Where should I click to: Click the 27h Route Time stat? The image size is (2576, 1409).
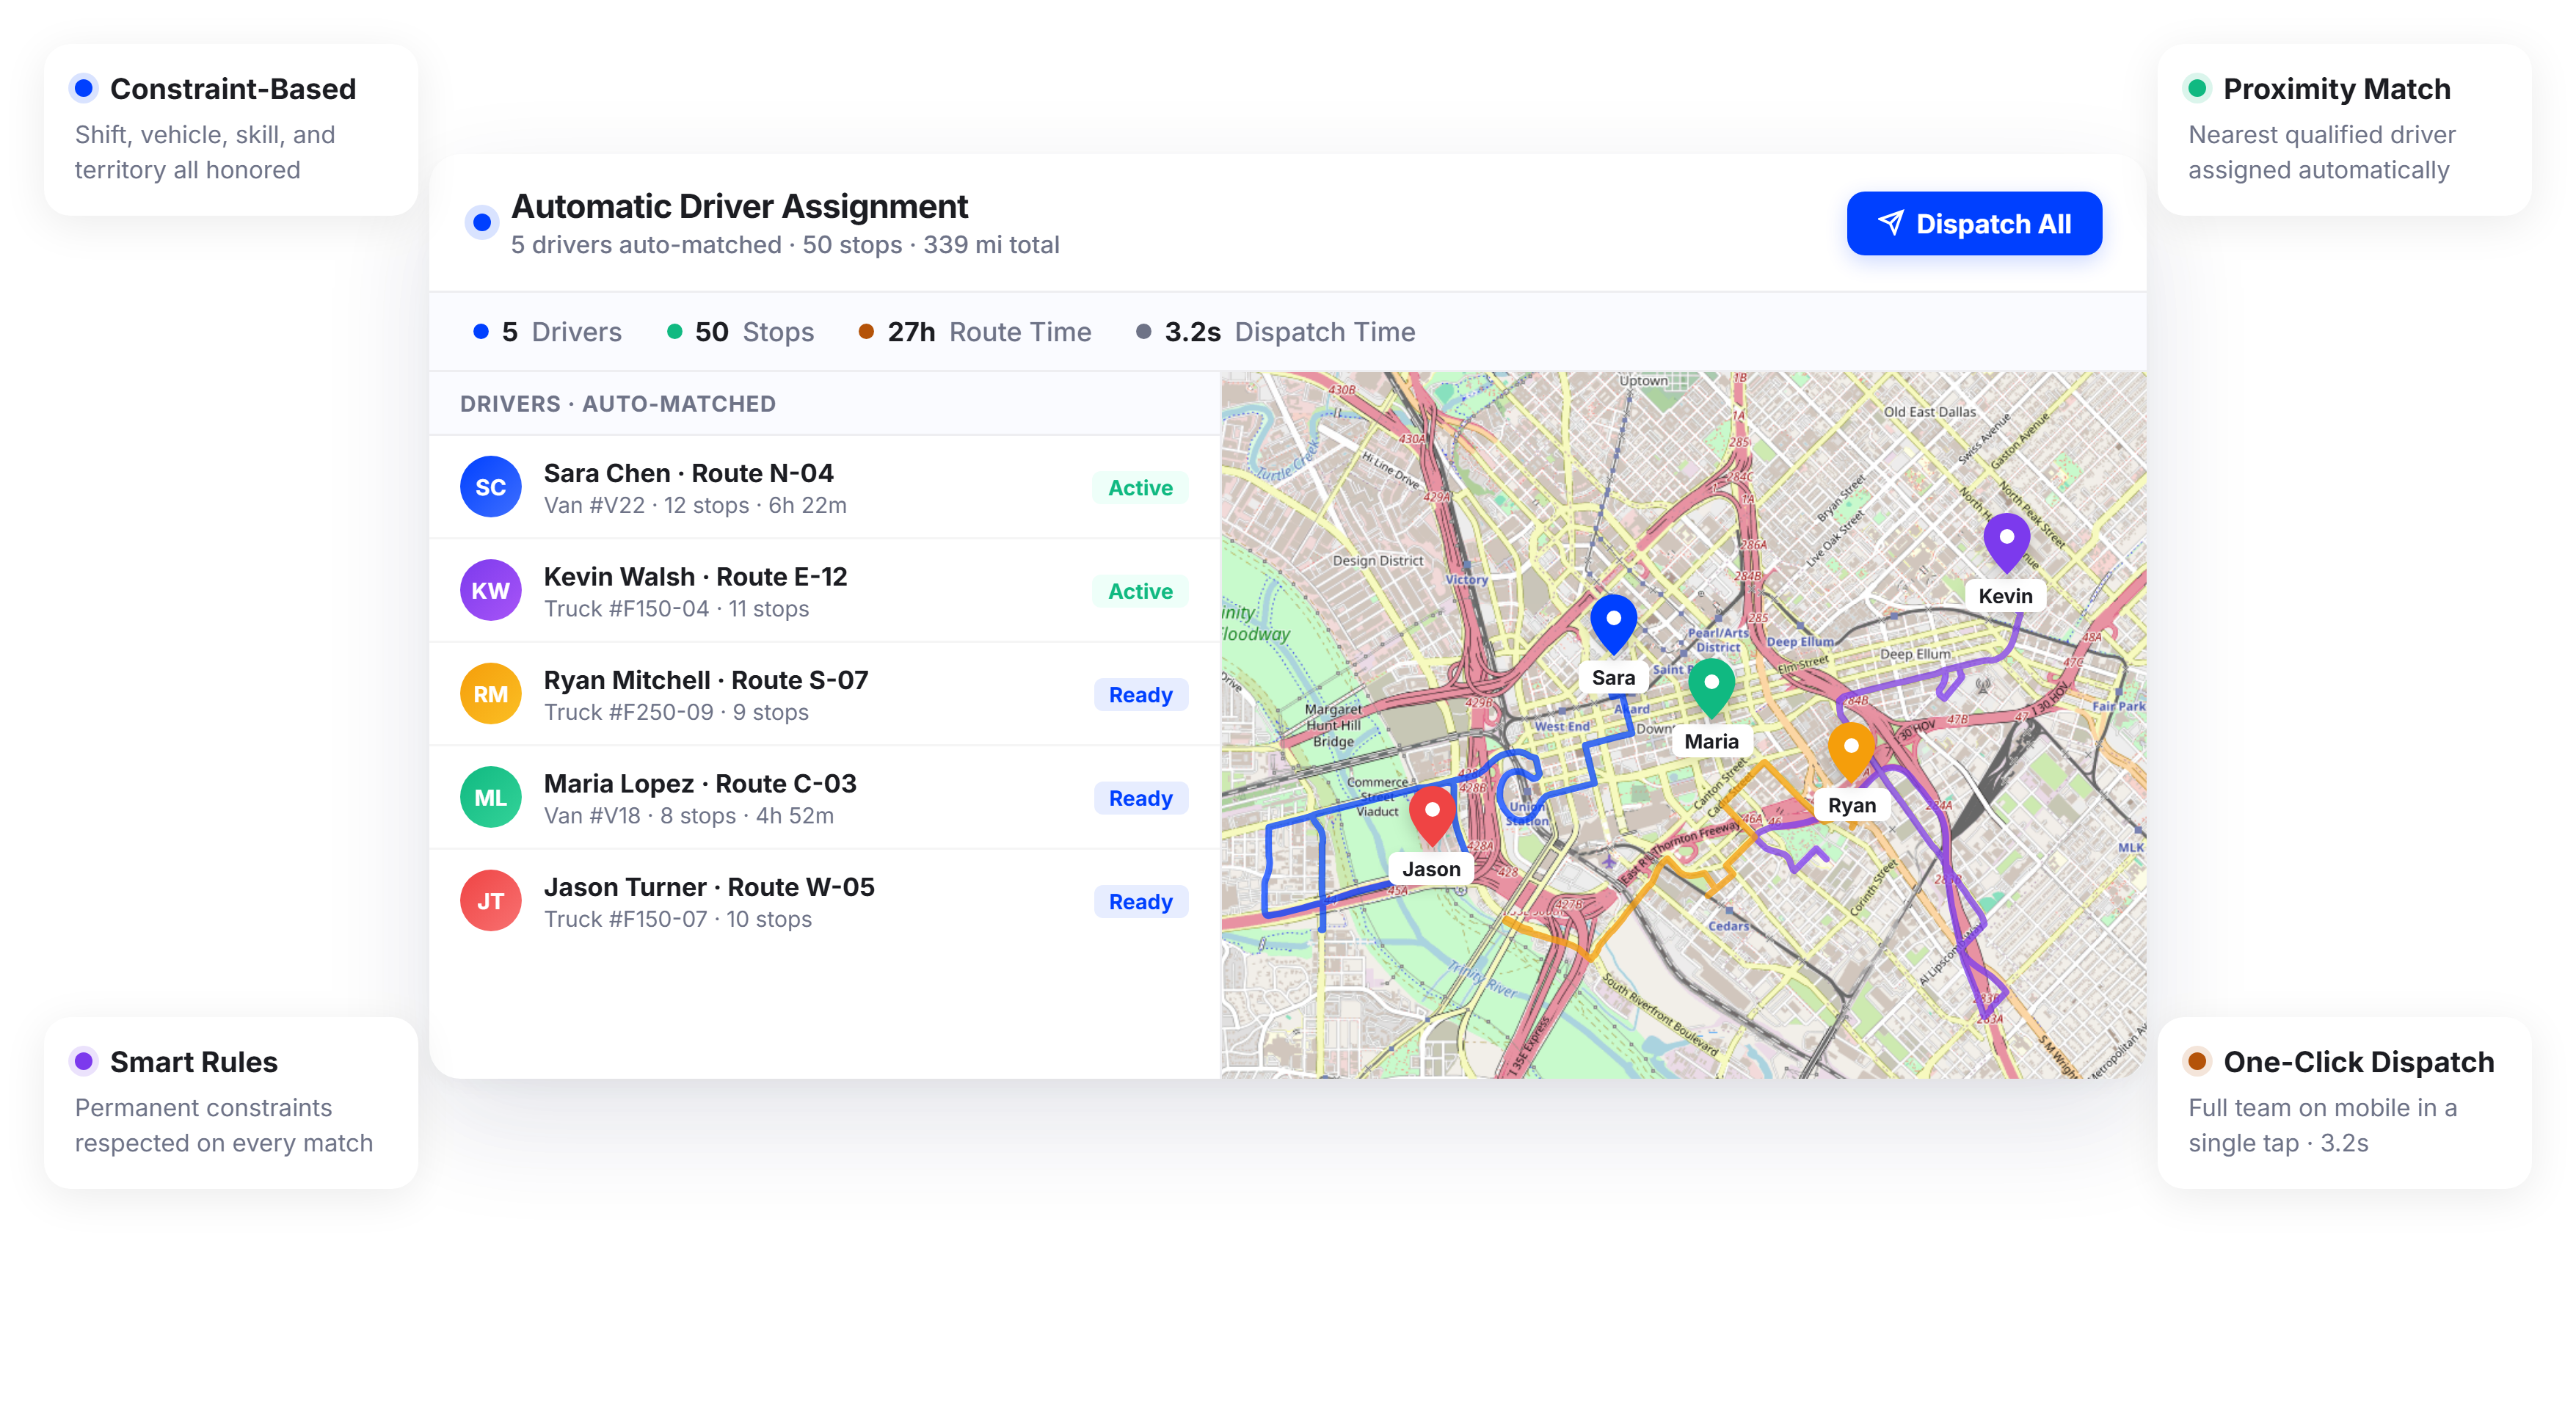coord(975,332)
